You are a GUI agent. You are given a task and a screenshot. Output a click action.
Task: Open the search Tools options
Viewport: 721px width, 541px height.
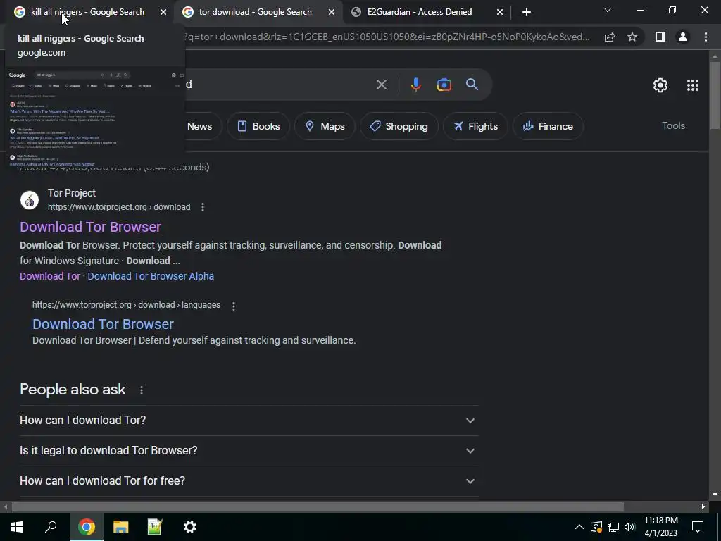coord(673,125)
